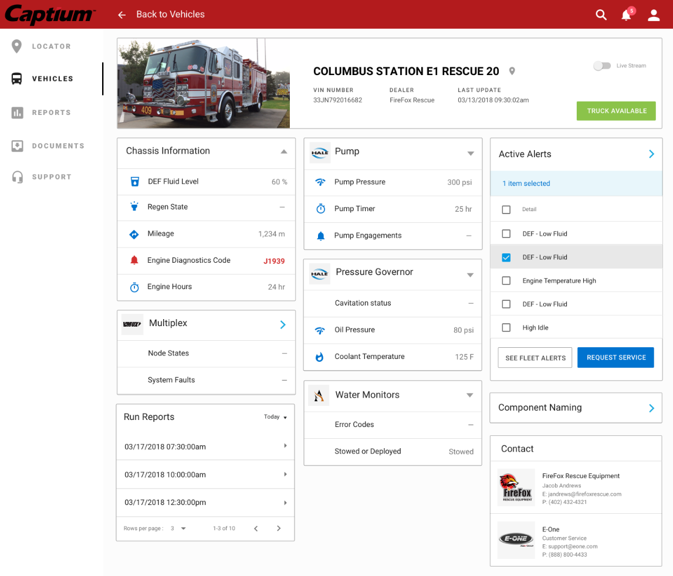Open Multiplex details chevron
The width and height of the screenshot is (673, 576).
pos(283,324)
